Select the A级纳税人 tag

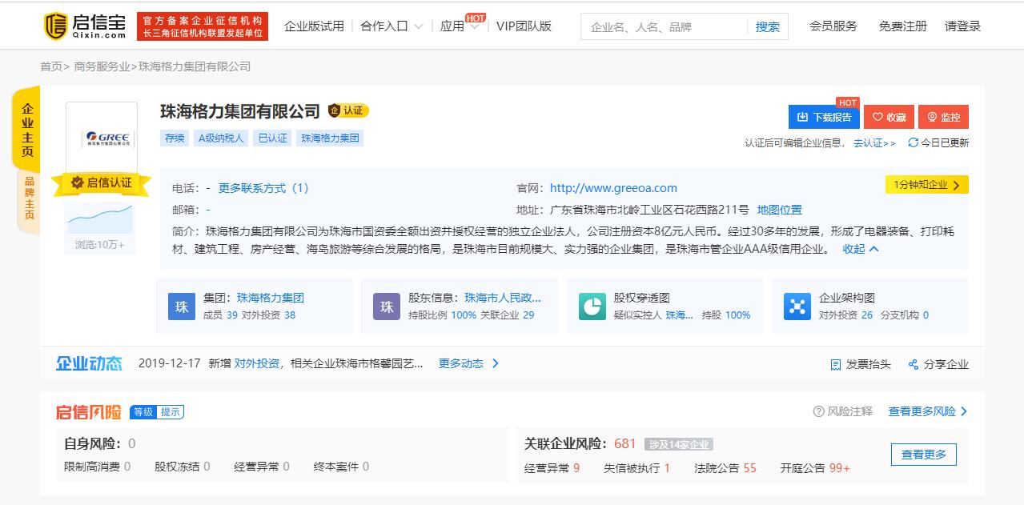tap(221, 138)
